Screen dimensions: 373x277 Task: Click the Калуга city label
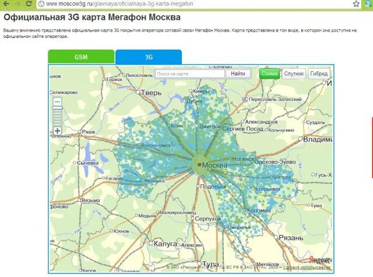(166, 244)
